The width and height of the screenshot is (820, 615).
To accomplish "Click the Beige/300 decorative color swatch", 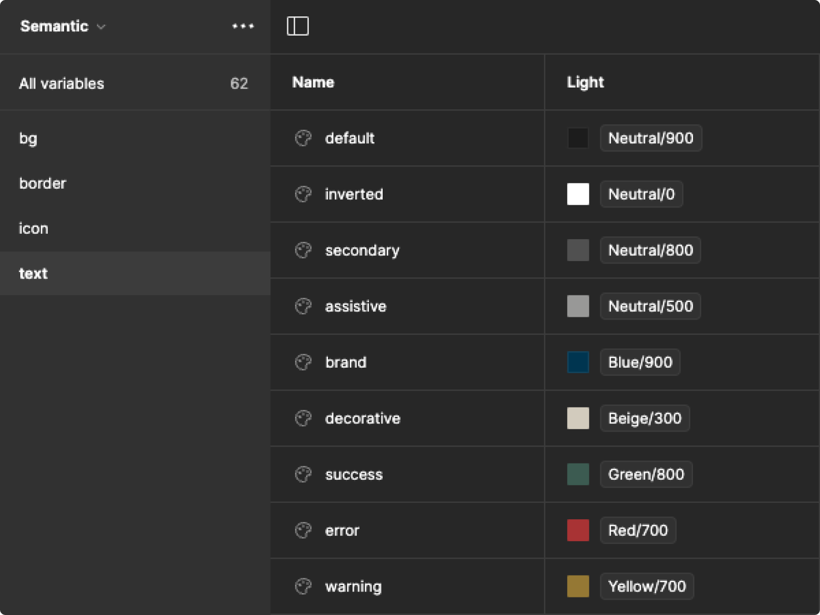I will (x=578, y=418).
